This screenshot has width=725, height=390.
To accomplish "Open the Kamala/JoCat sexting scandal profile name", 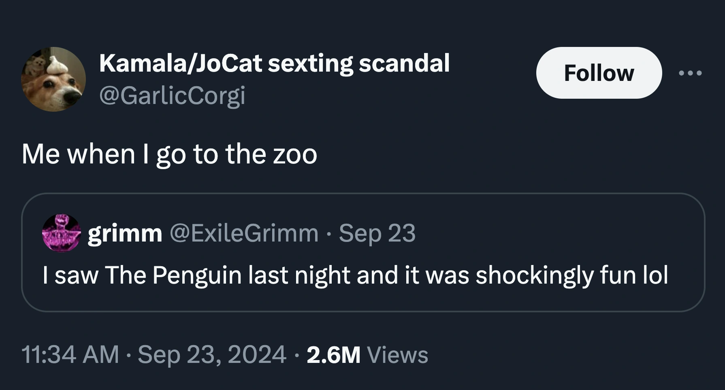I will pos(274,64).
